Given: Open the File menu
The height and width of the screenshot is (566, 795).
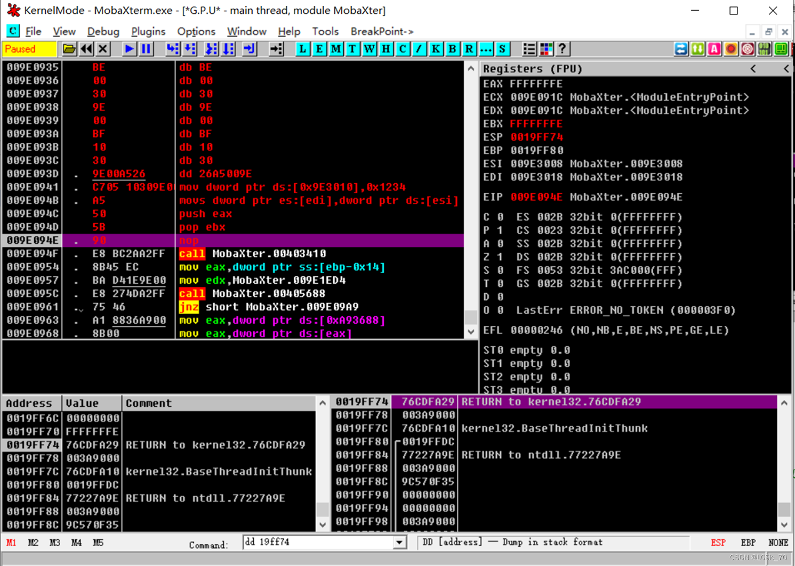Looking at the screenshot, I should 33,31.
